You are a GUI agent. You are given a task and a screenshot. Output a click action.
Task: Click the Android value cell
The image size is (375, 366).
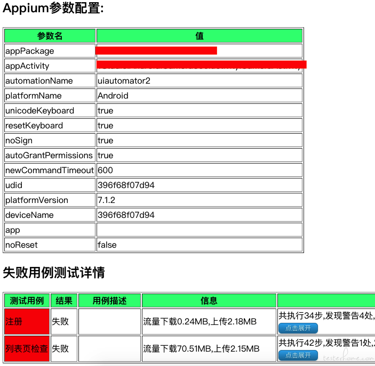pyautogui.click(x=200, y=95)
